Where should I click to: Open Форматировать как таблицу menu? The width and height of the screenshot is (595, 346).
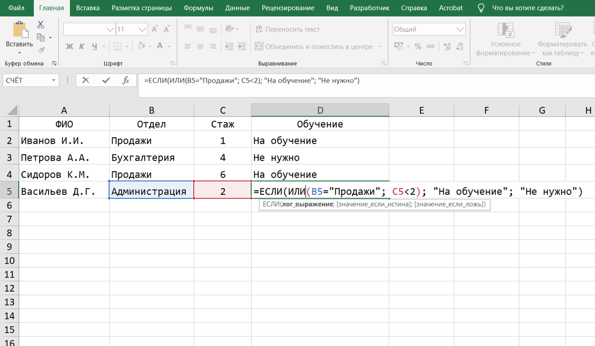tap(563, 39)
